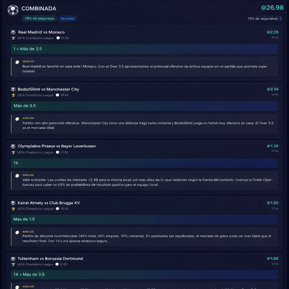Image resolution: width=289 pixels, height=289 pixels.
Task: Click the @2.34 odds for Bodo/Glimt match
Action: coord(273,89)
